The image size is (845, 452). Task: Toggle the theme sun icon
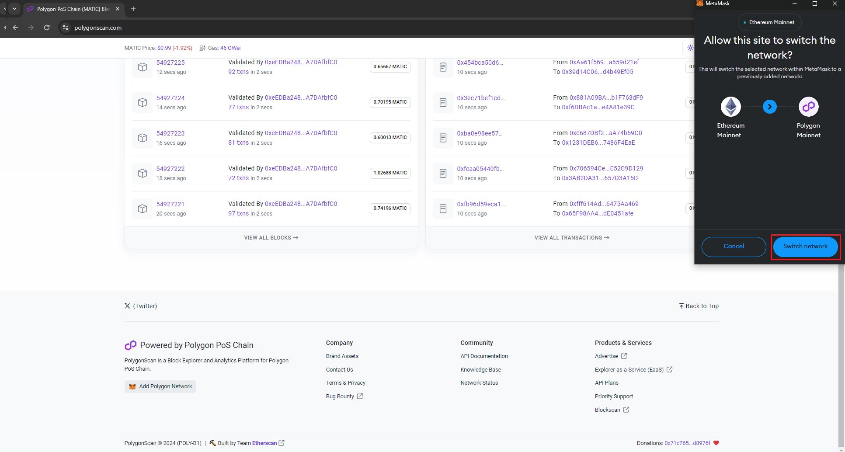click(690, 48)
